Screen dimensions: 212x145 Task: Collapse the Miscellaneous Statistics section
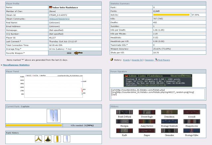pos(16,65)
